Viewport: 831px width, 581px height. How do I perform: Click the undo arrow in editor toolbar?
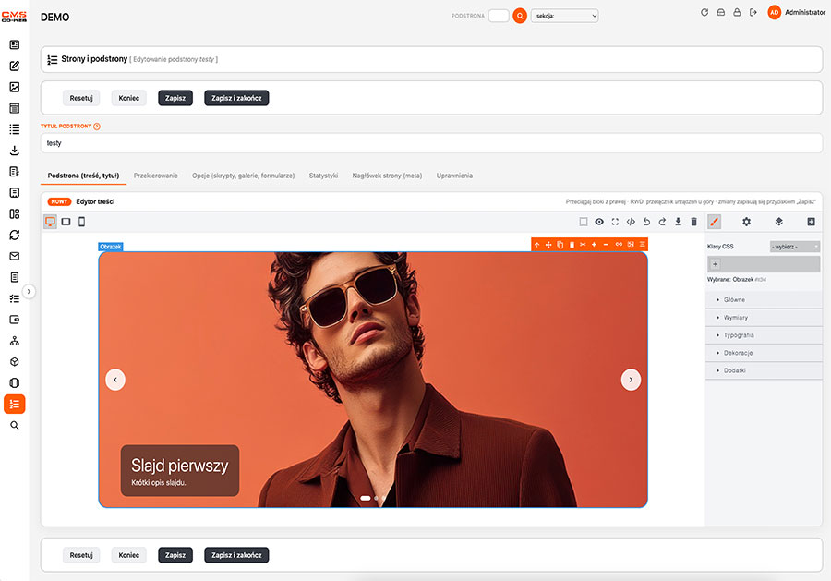(x=646, y=222)
